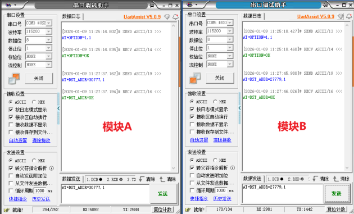The image size is (354, 214).
Task: Click the status bar 就绪 icon in module A
Action: click(x=7, y=210)
